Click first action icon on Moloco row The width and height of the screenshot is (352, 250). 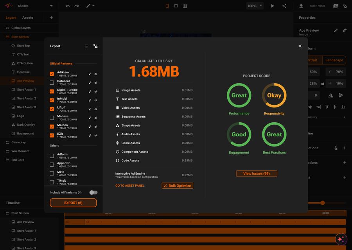pos(90,127)
